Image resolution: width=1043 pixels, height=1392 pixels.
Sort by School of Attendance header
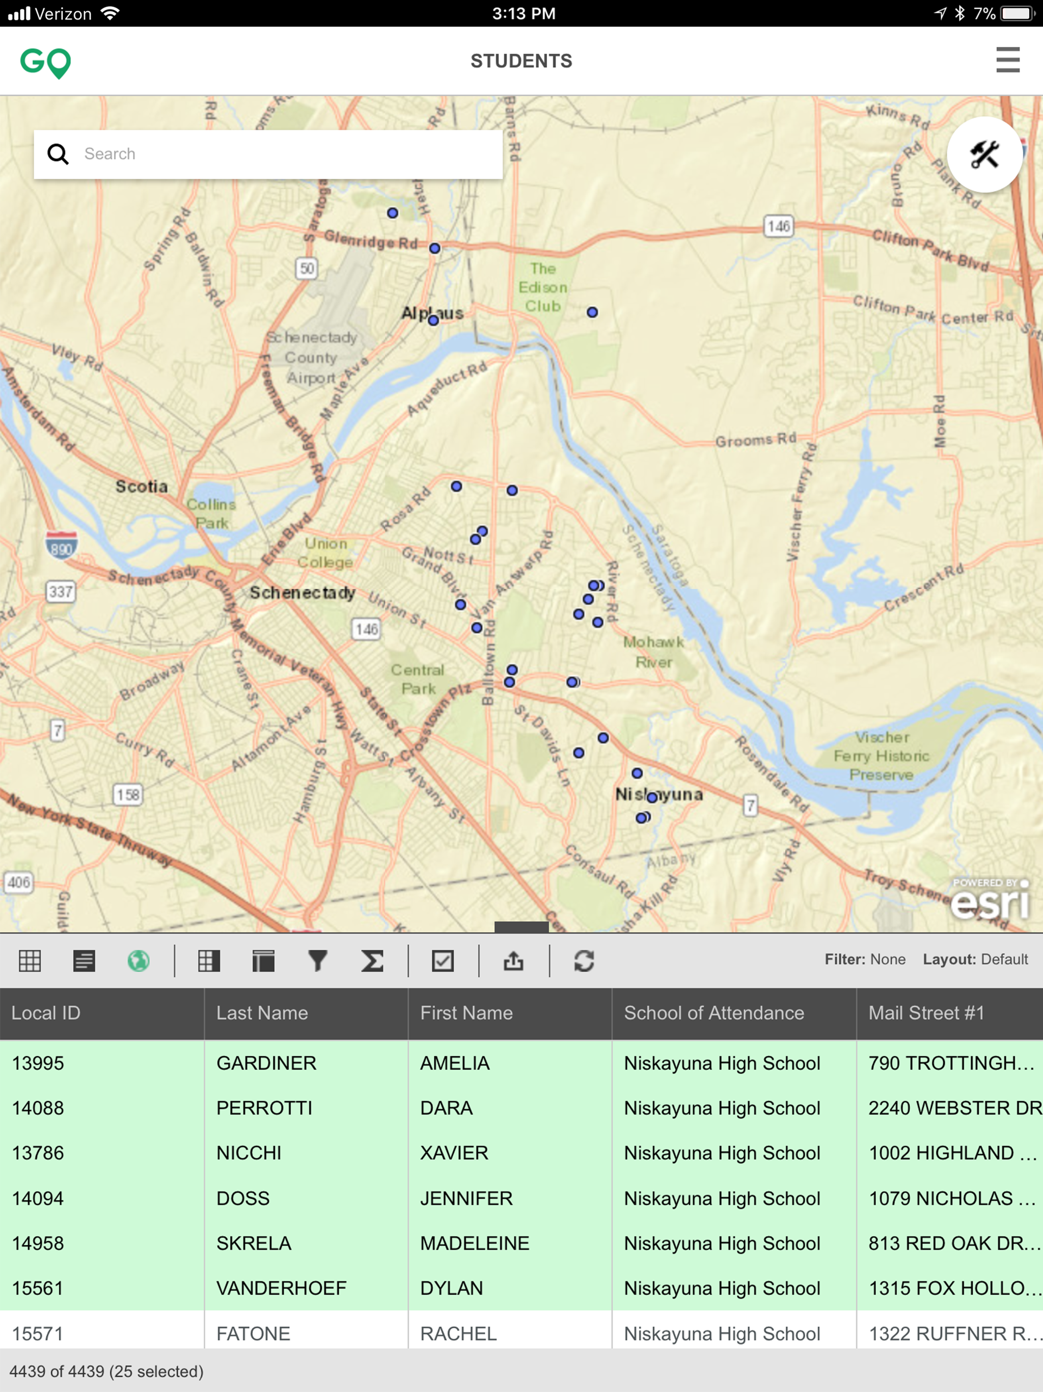pos(734,1013)
